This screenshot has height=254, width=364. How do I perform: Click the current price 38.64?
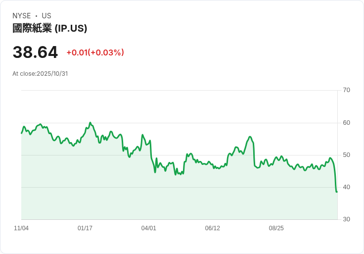pyautogui.click(x=35, y=52)
